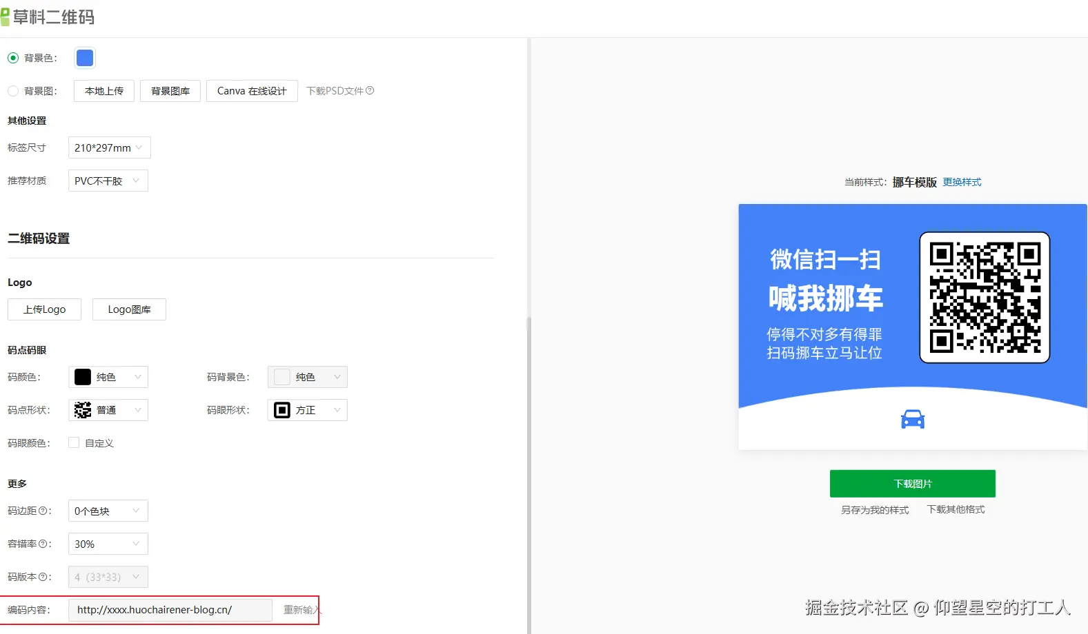
Task: Click 其他设置 heading
Action: pyautogui.click(x=27, y=121)
